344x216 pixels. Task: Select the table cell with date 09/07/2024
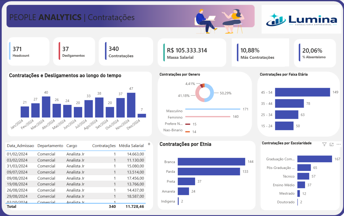click(17, 172)
